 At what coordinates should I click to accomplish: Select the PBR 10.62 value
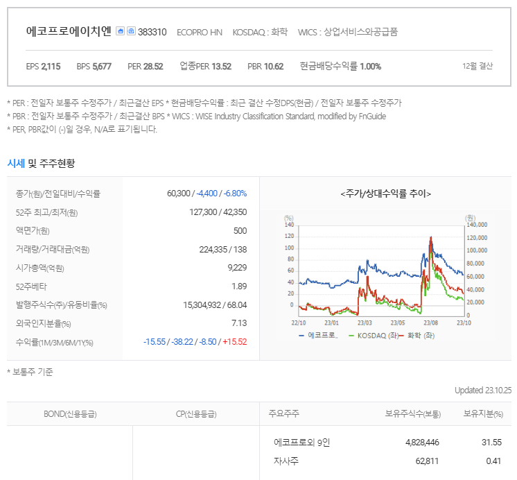(265, 67)
